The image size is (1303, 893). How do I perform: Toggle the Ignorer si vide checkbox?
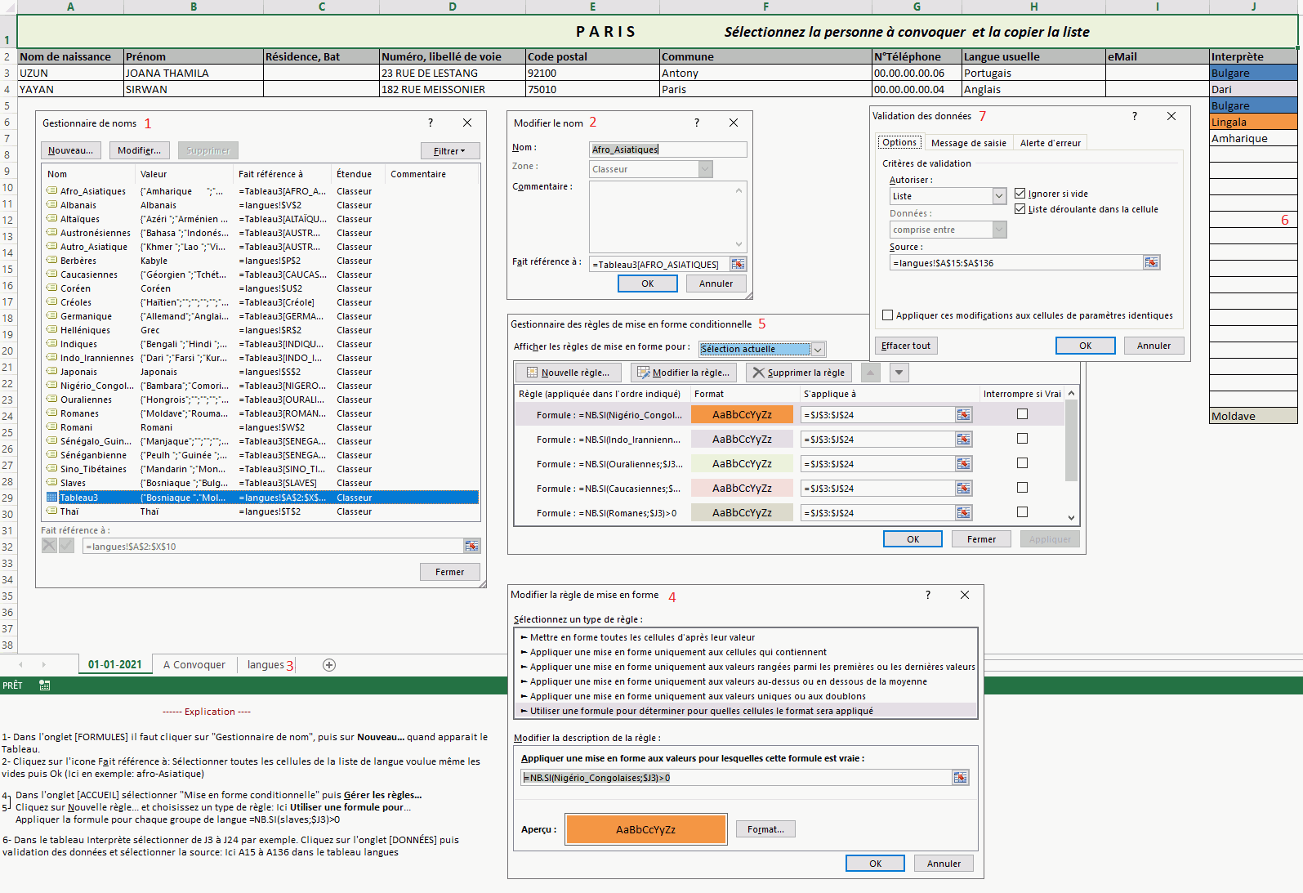[1020, 194]
